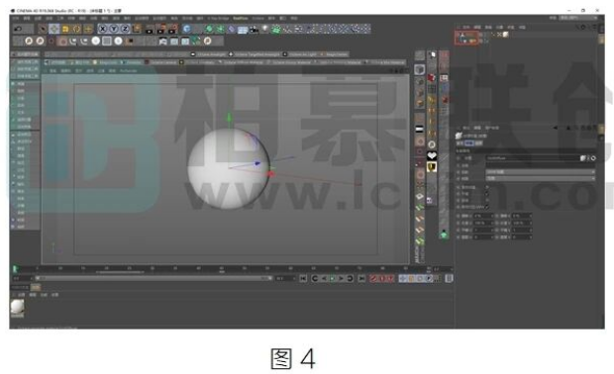Toggle the Z axis lock
This screenshot has width=614, height=374.
pyautogui.click(x=125, y=29)
